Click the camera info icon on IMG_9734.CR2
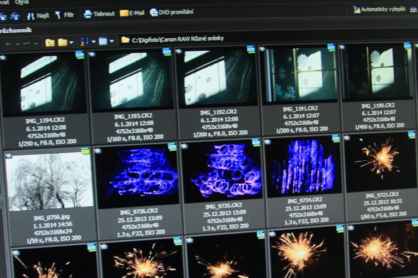418x278 pixels. [x=267, y=141]
